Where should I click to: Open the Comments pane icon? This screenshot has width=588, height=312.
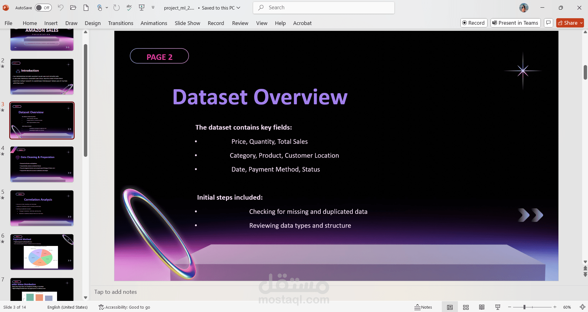coord(548,23)
